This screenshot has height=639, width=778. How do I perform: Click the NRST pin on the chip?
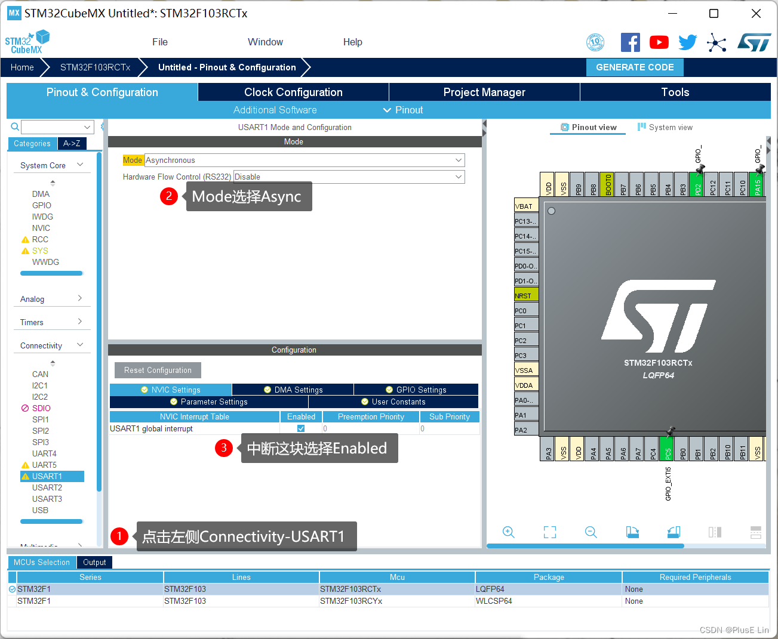click(x=527, y=295)
